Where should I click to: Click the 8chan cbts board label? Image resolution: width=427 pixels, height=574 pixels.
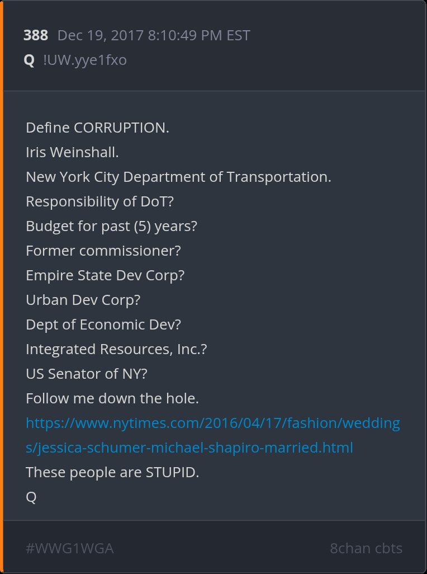(x=366, y=548)
